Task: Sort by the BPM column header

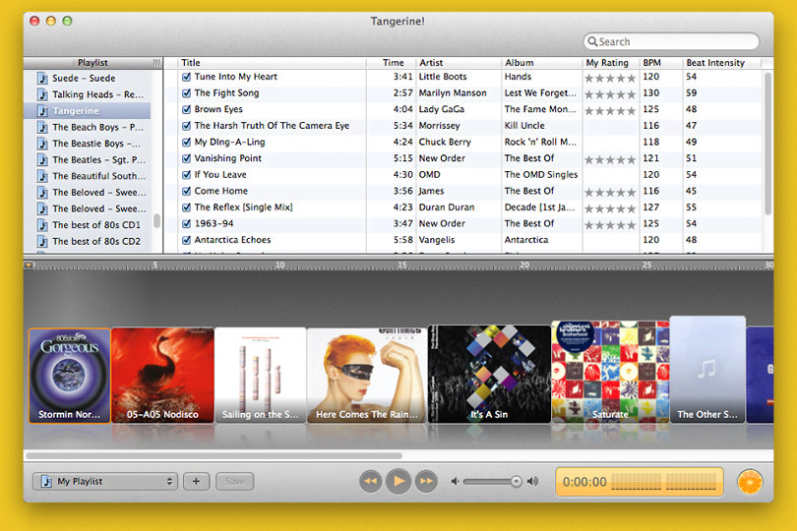Action: pos(661,63)
